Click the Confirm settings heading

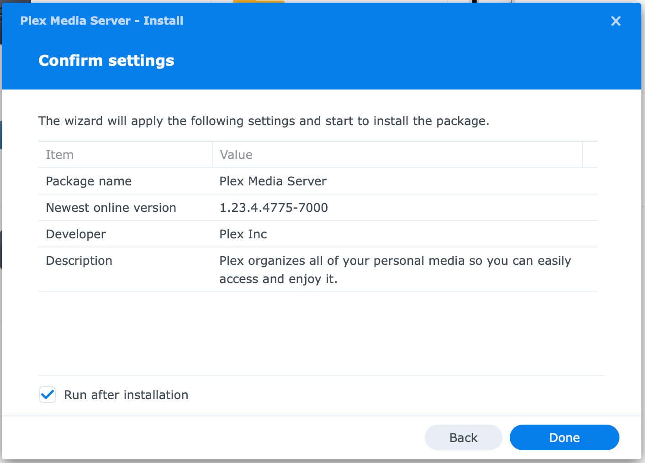pyautogui.click(x=106, y=61)
